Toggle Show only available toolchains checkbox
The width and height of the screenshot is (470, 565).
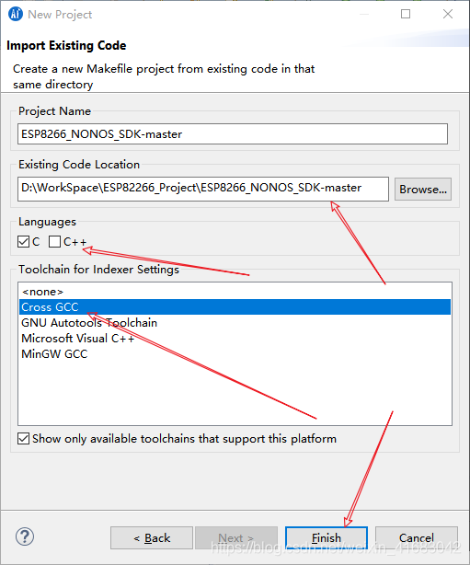click(23, 439)
